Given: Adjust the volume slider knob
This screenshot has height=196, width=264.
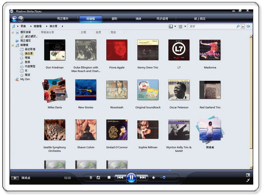Looking at the screenshot, I should pos(164,177).
